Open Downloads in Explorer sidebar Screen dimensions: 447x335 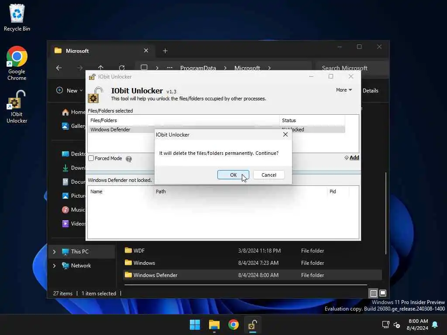pyautogui.click(x=73, y=168)
